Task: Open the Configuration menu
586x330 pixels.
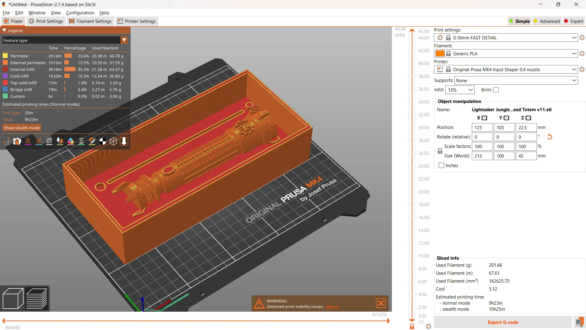Action: (80, 13)
